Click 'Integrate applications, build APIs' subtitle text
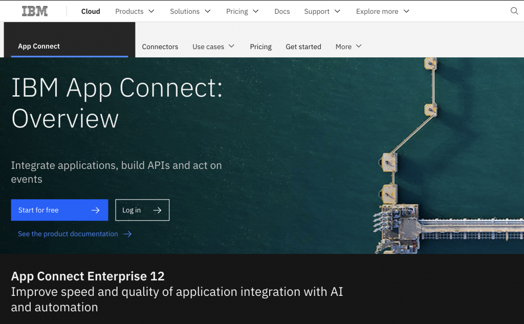This screenshot has height=324, width=524. (116, 172)
